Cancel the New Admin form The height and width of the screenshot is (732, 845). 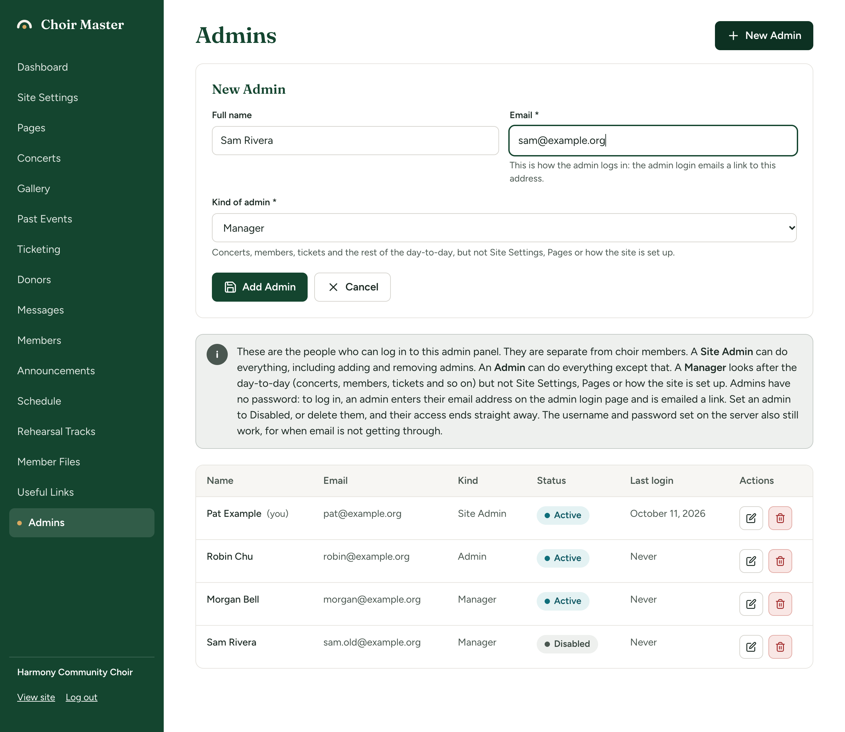tap(352, 287)
